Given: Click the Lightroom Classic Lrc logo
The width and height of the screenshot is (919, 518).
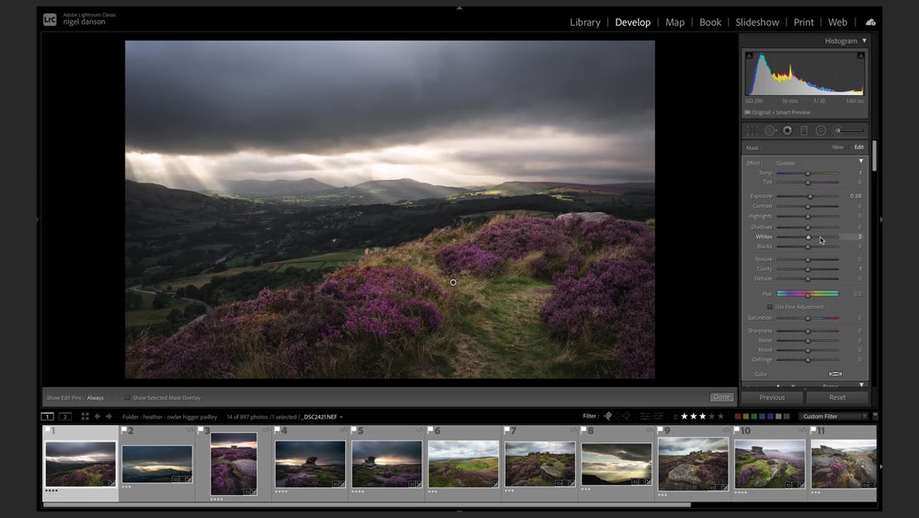Looking at the screenshot, I should coord(50,20).
